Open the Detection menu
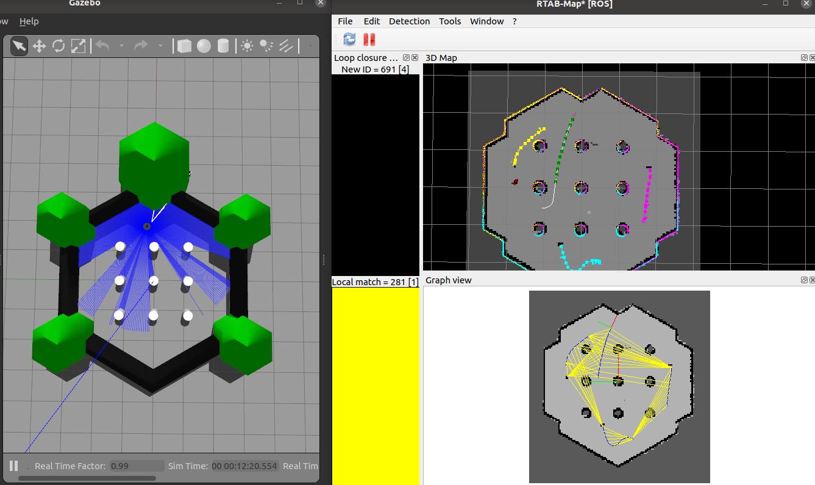Image resolution: width=815 pixels, height=485 pixels. (x=409, y=21)
